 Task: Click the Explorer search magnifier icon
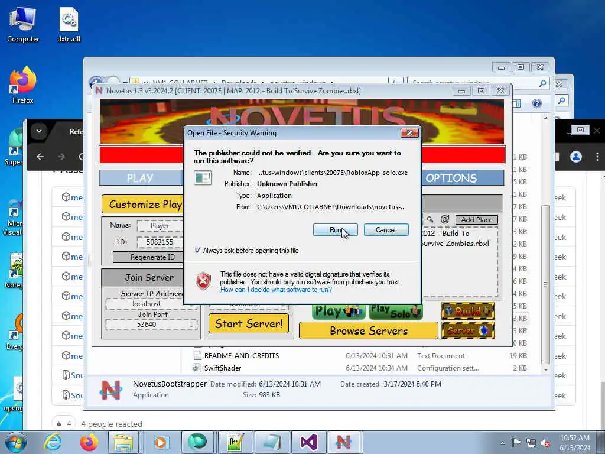pos(542,83)
